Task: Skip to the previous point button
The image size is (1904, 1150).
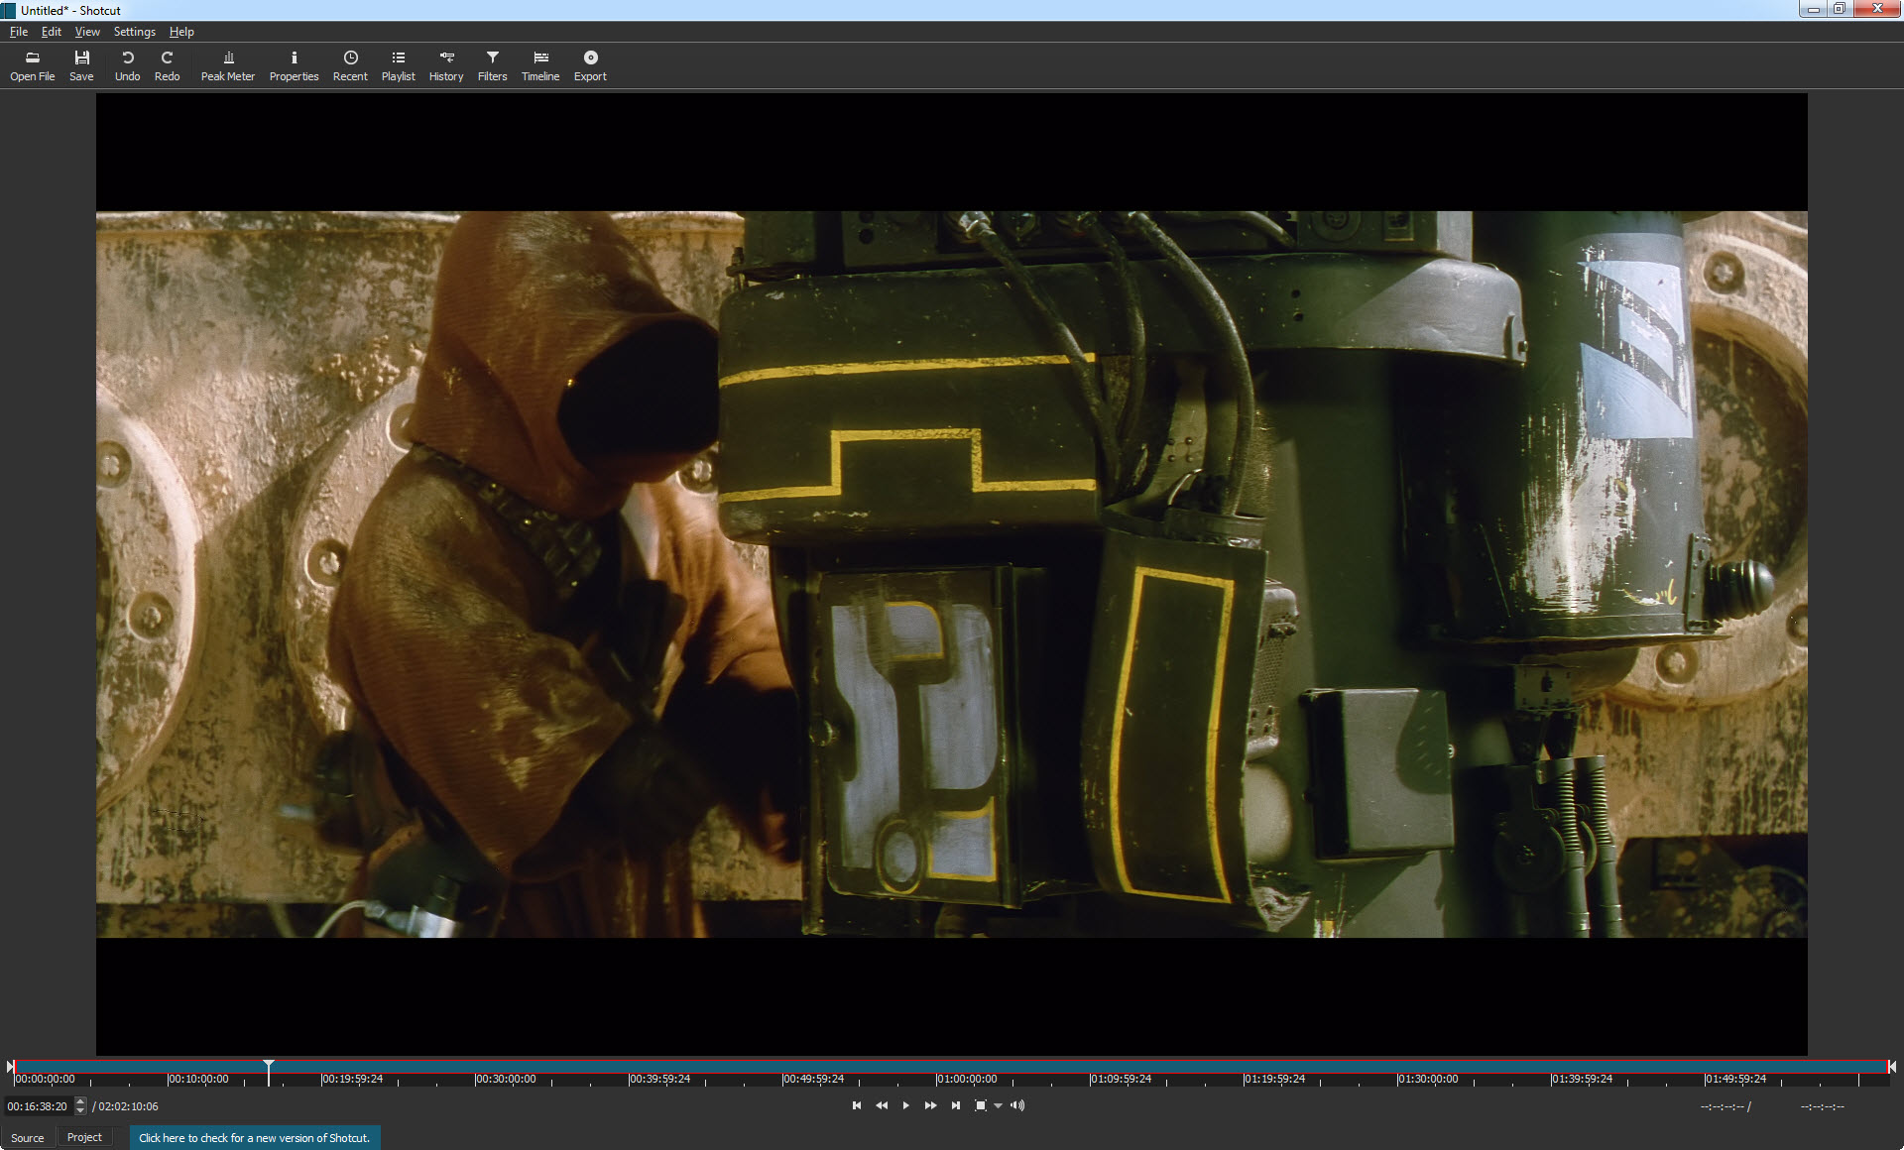Action: tap(857, 1105)
